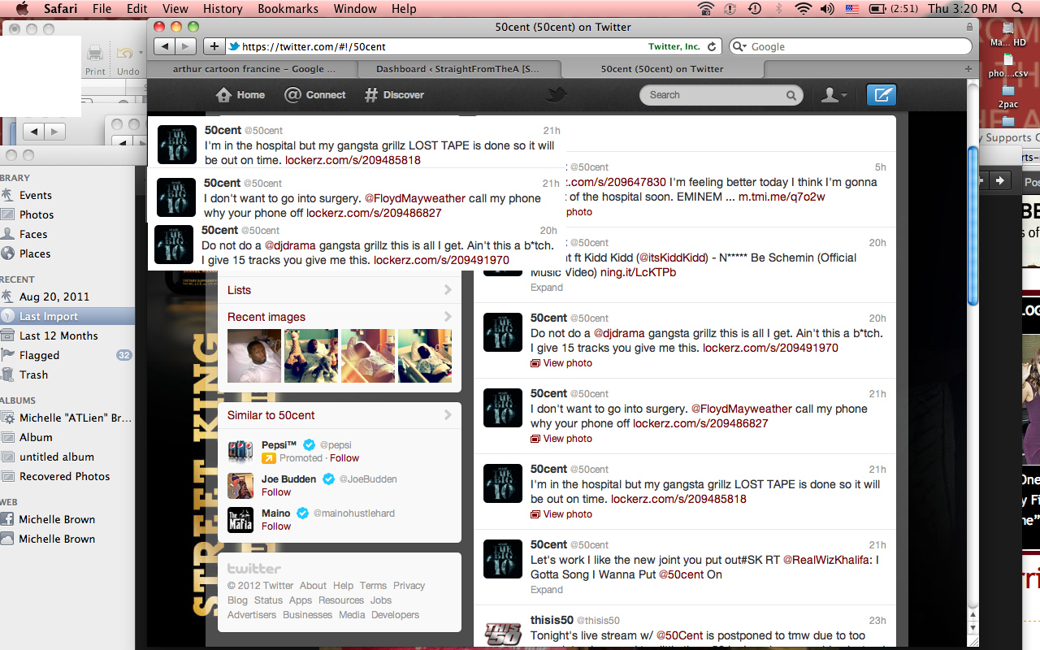Reload the page with the refresh icon
Viewport: 1040px width, 650px height.
(712, 46)
